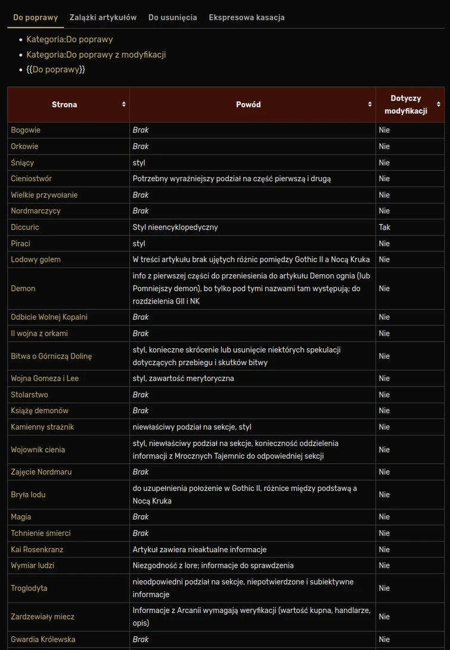The image size is (450, 650).
Task: Click the Do poprawy tab
Action: click(35, 17)
